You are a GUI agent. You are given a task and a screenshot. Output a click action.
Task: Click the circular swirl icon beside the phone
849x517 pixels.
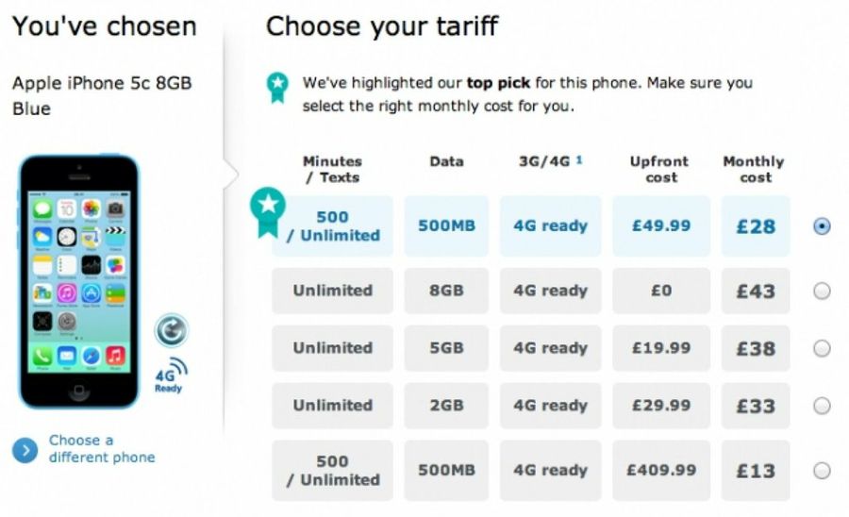pyautogui.click(x=172, y=331)
